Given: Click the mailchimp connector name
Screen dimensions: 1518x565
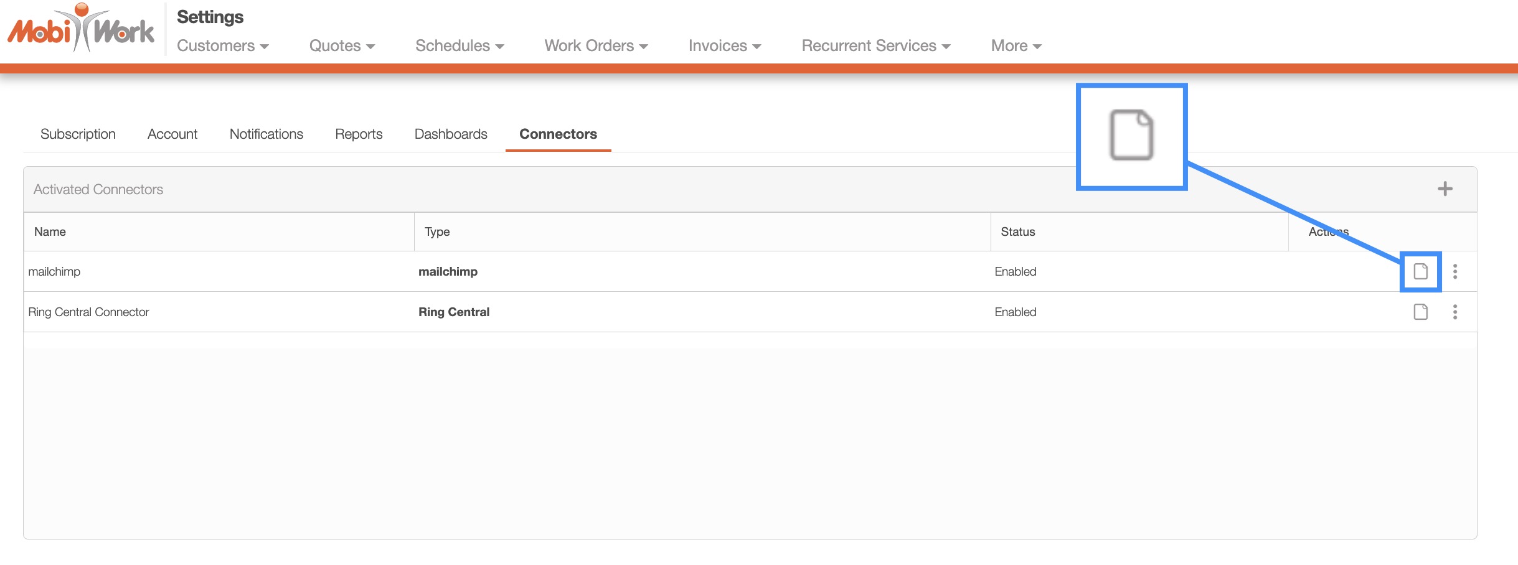Looking at the screenshot, I should click(54, 272).
